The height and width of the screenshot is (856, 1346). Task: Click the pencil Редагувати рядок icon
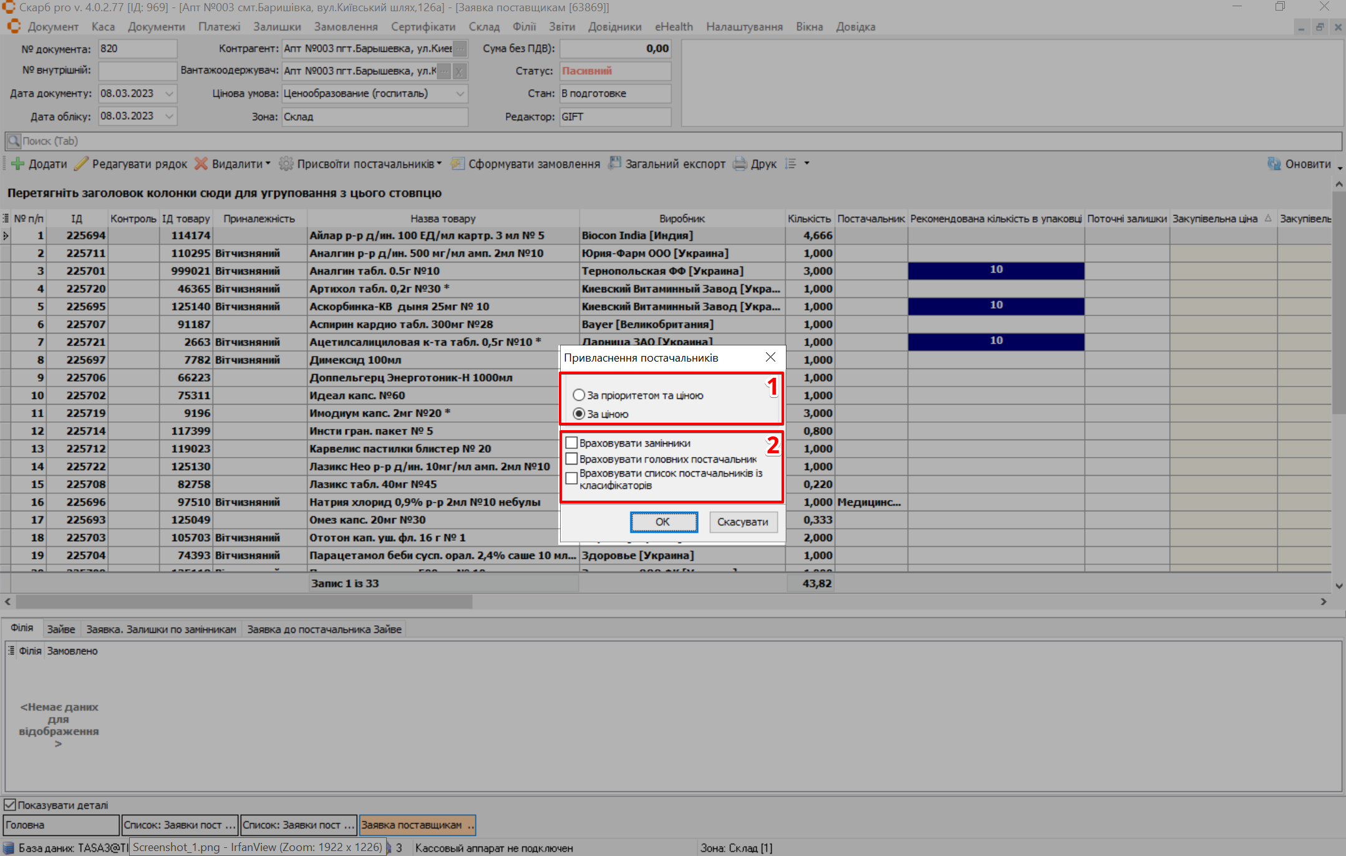pos(82,164)
